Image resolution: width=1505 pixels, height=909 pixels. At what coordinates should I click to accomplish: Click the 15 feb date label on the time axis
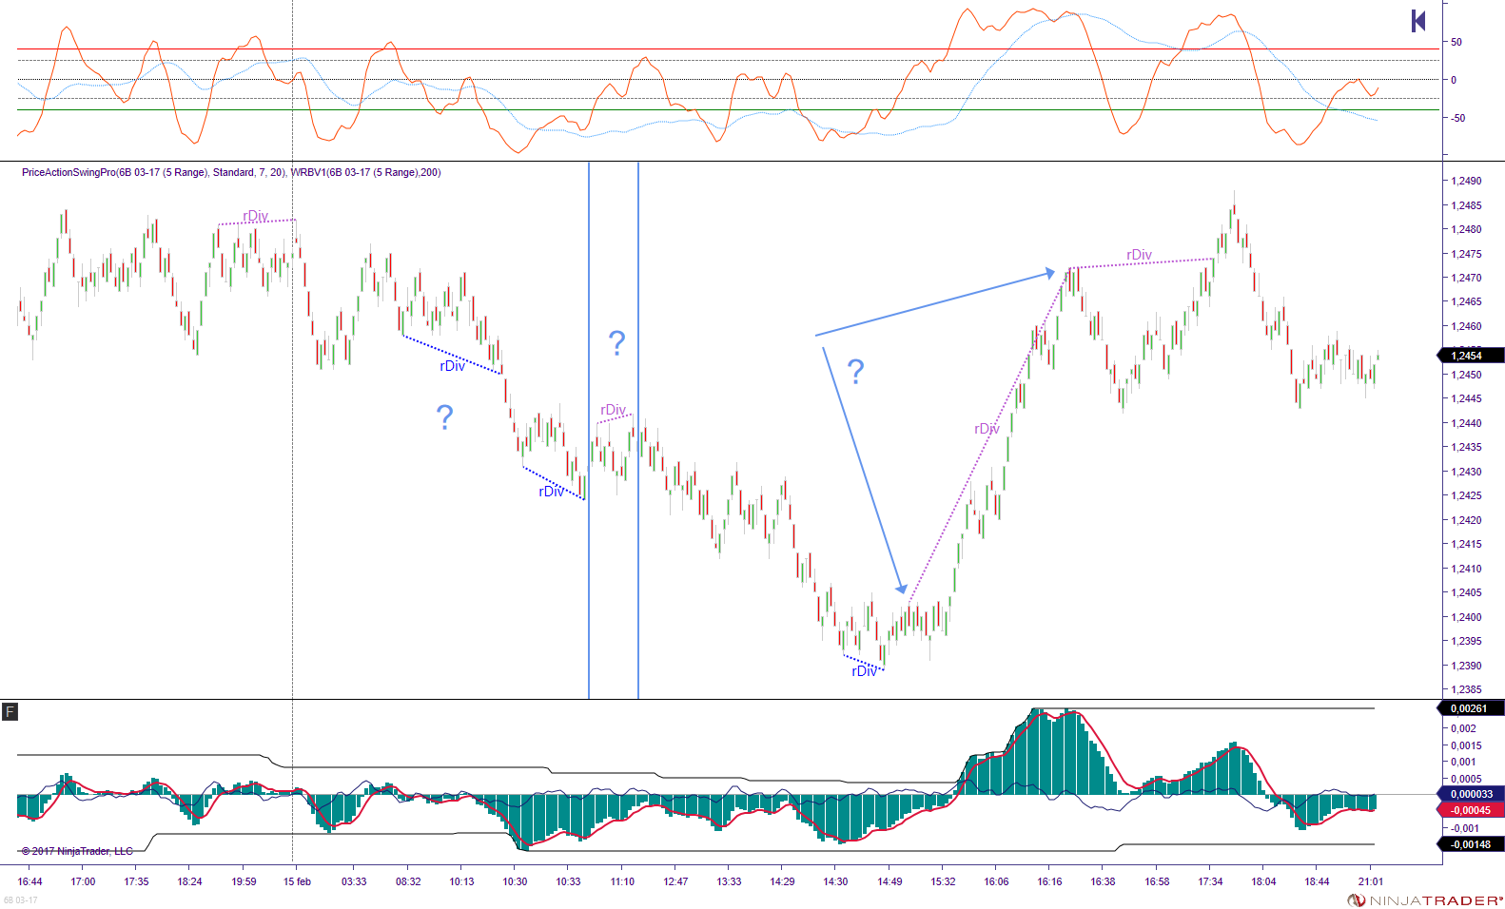pos(297,881)
